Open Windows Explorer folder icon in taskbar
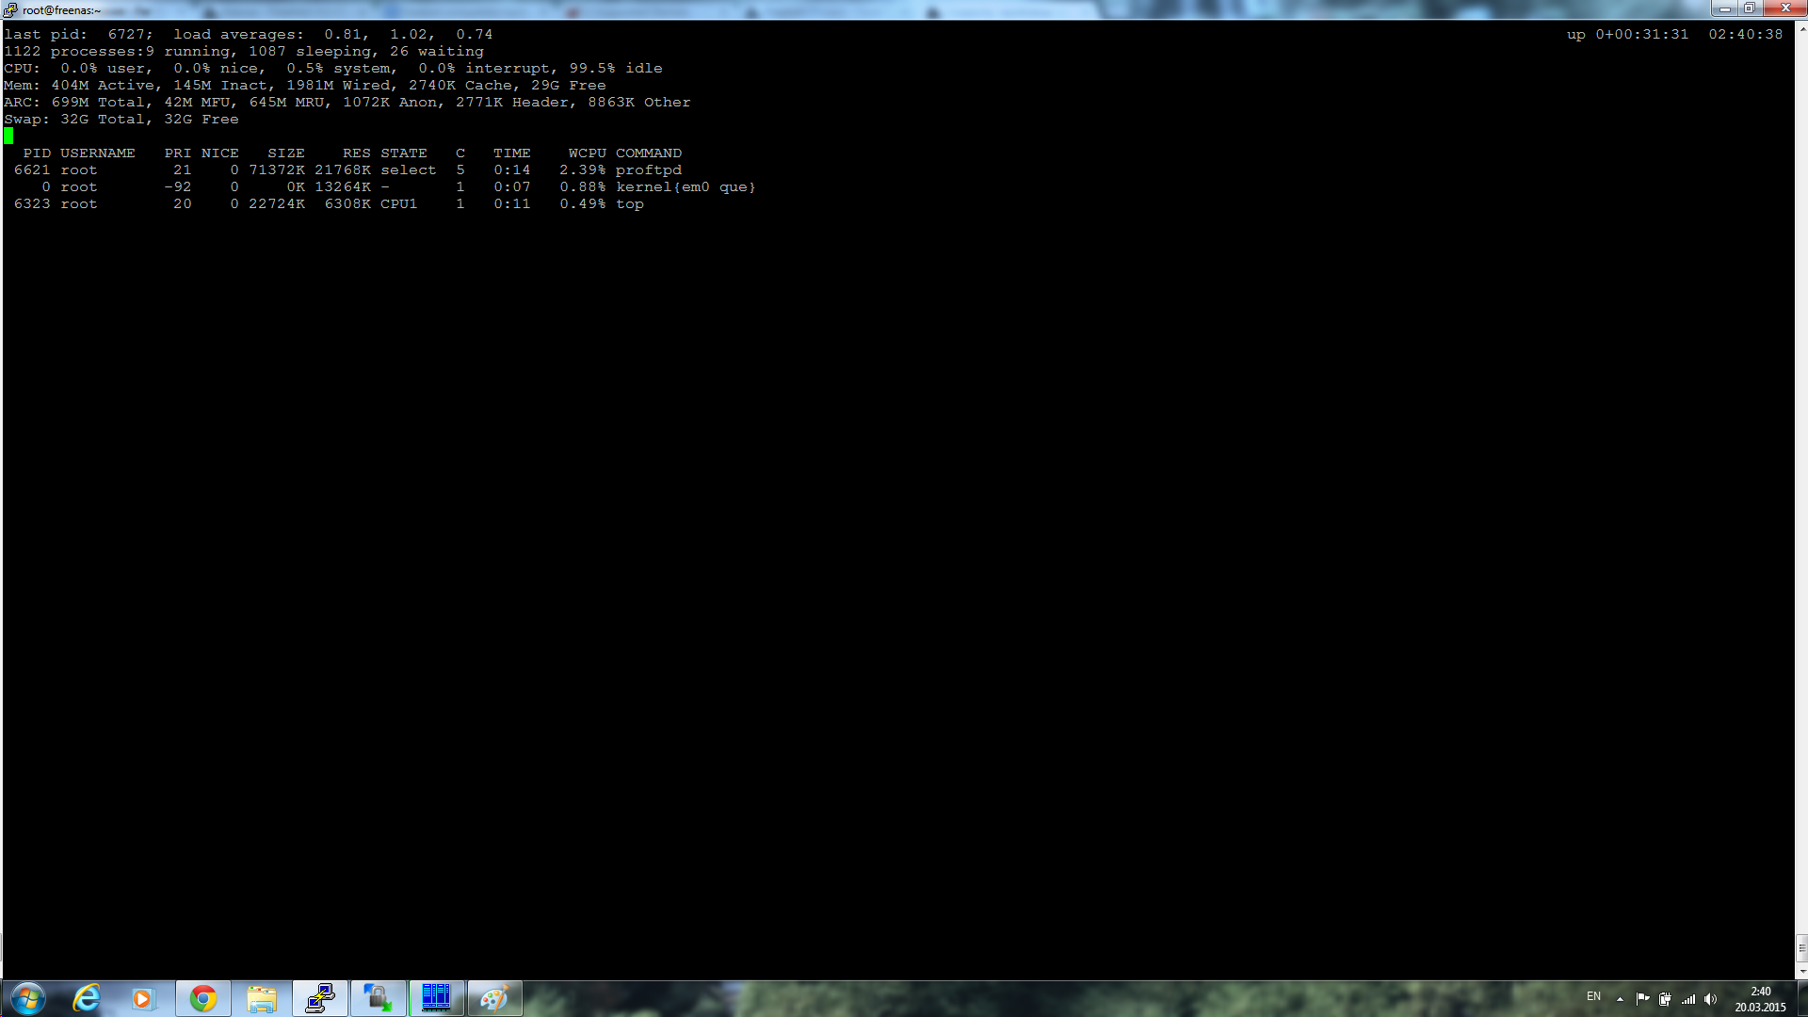 261,998
